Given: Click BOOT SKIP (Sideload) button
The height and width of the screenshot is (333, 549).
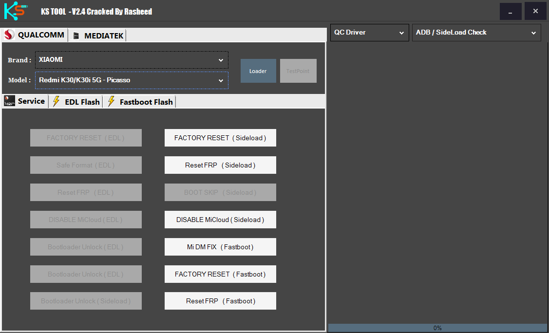Looking at the screenshot, I should [x=220, y=192].
